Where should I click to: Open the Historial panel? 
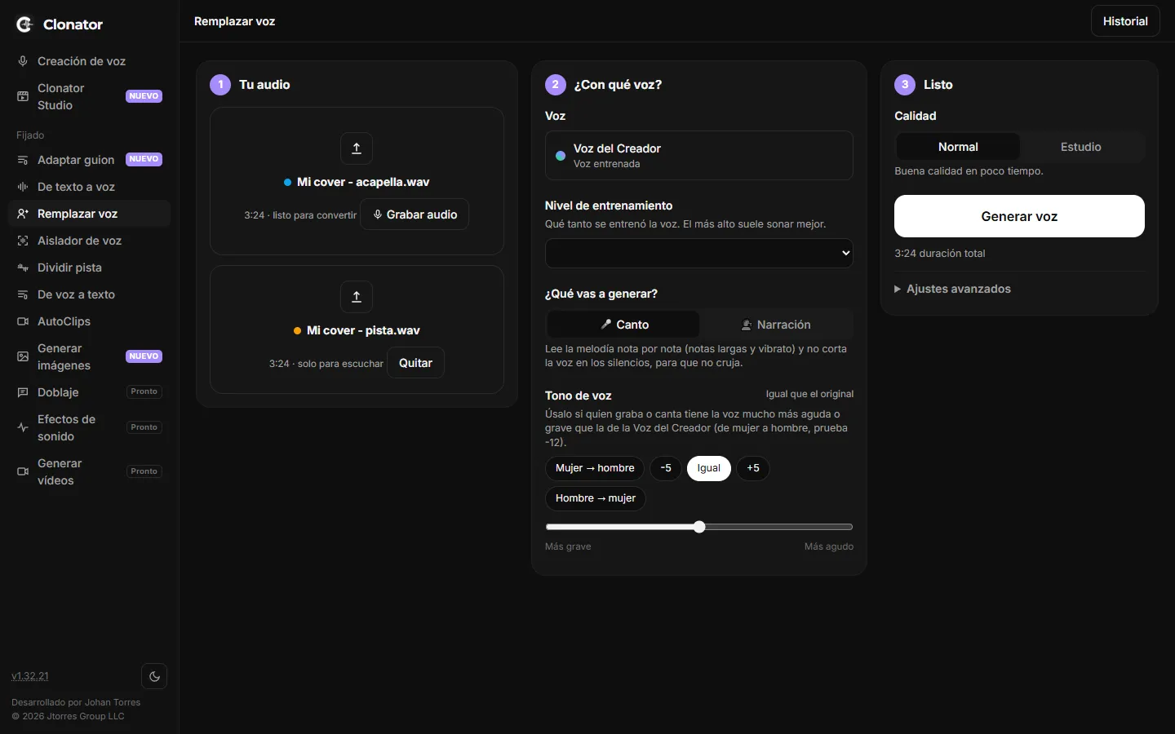tap(1125, 21)
